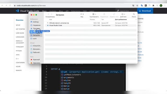Click the Visual Studio Code logo in the site header
167x94 pixels.
click(27, 11)
